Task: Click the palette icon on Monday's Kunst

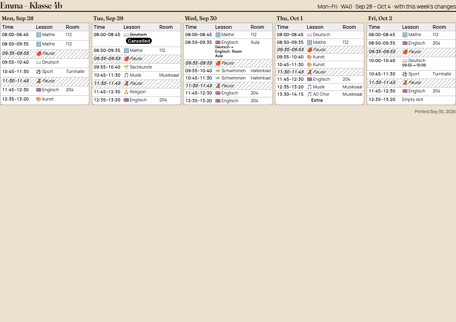Action: point(39,99)
